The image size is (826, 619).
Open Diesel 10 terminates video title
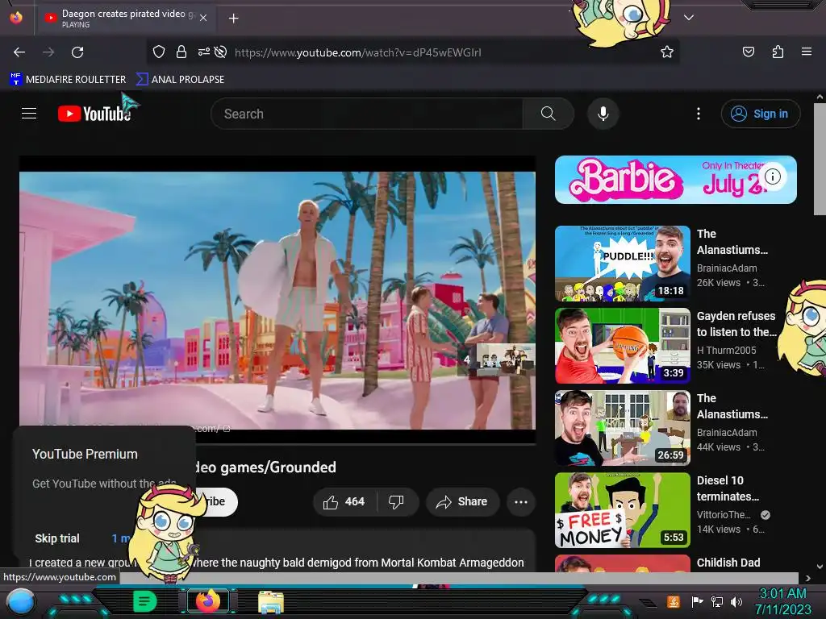pos(728,488)
